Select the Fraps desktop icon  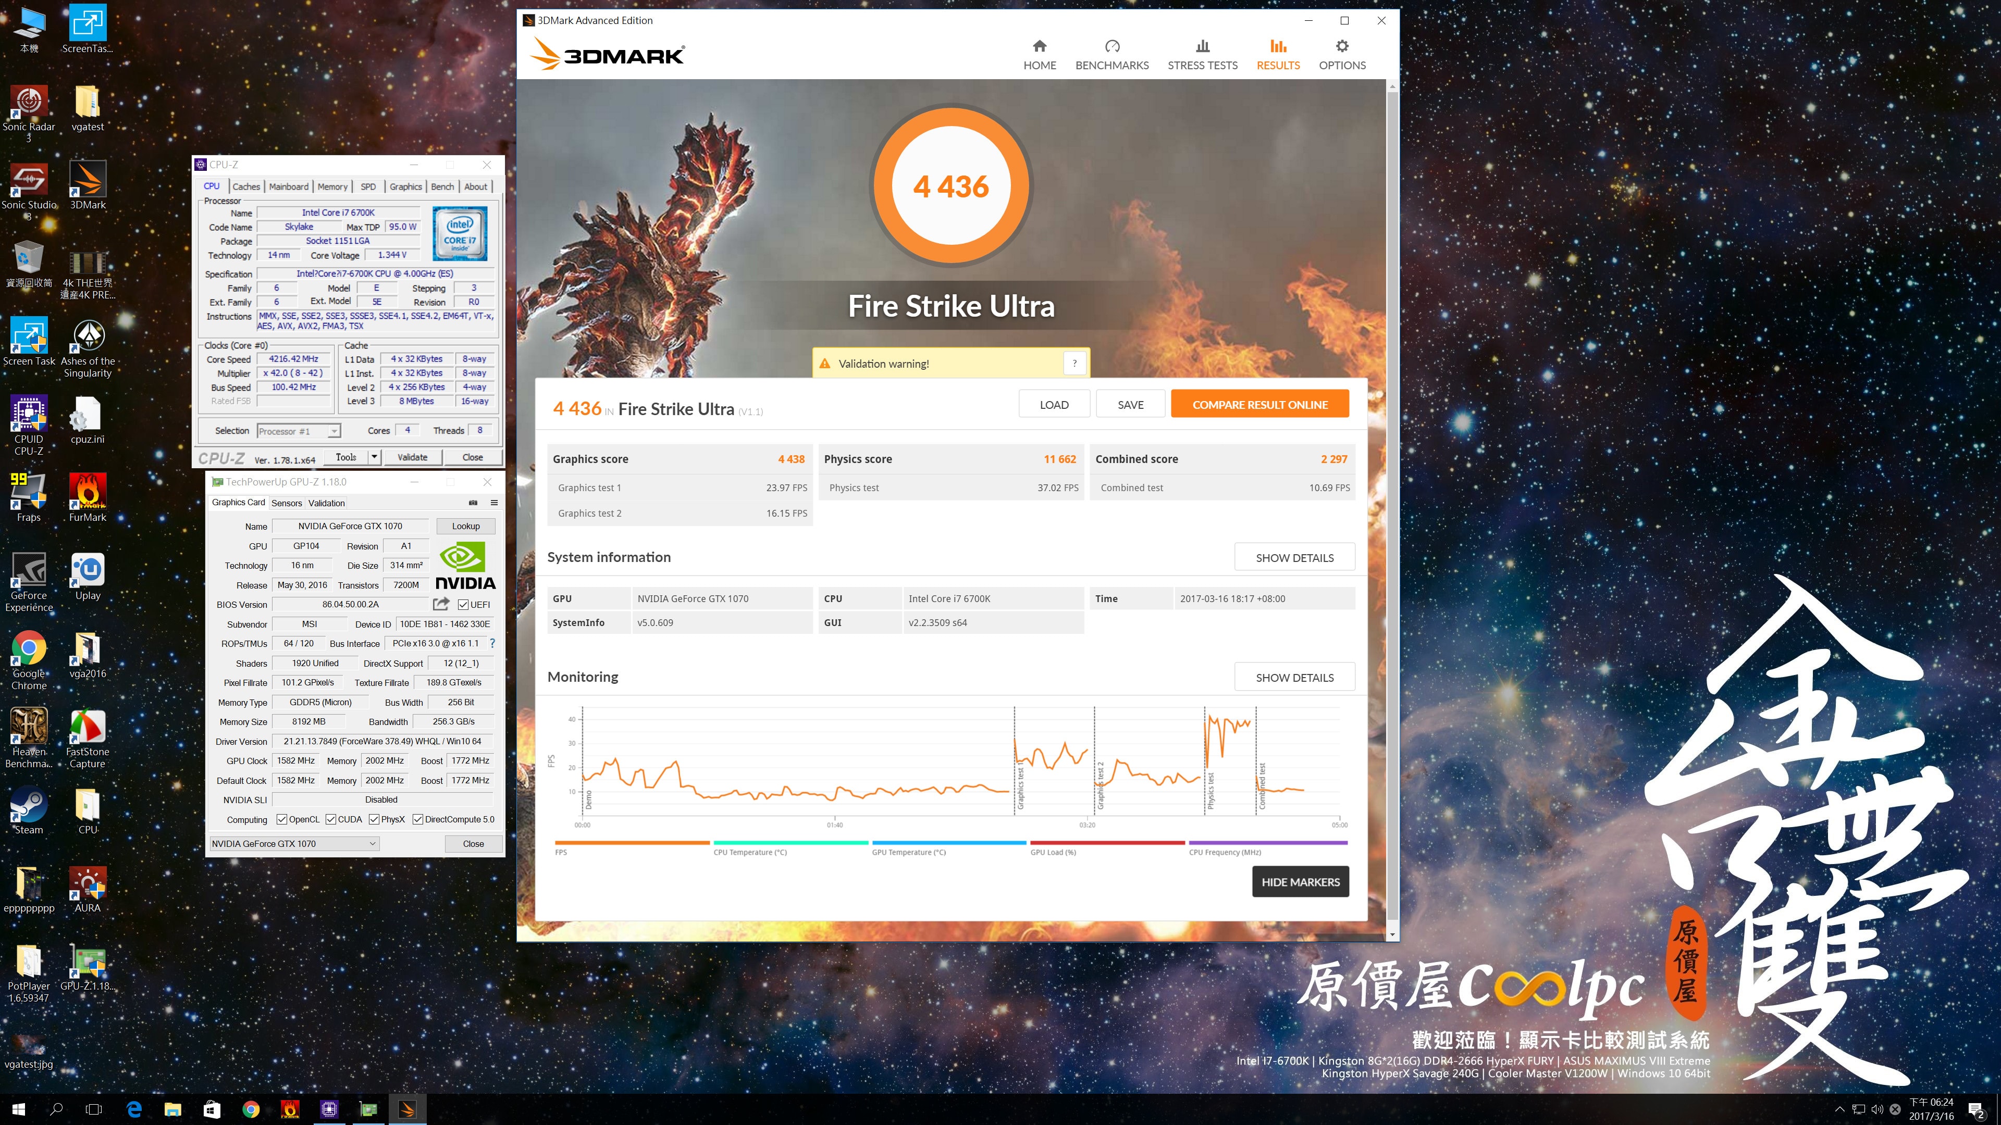tap(29, 498)
